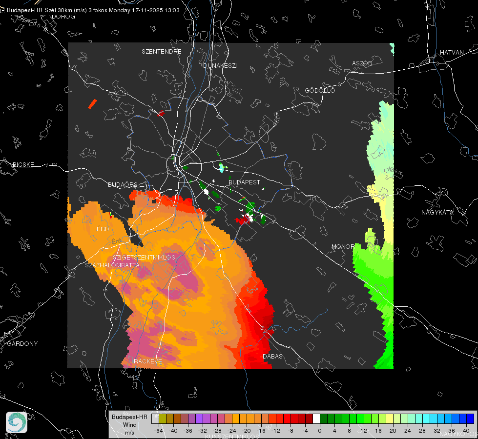
Task: Click the -24 value on legend scale
Action: pyautogui.click(x=232, y=431)
